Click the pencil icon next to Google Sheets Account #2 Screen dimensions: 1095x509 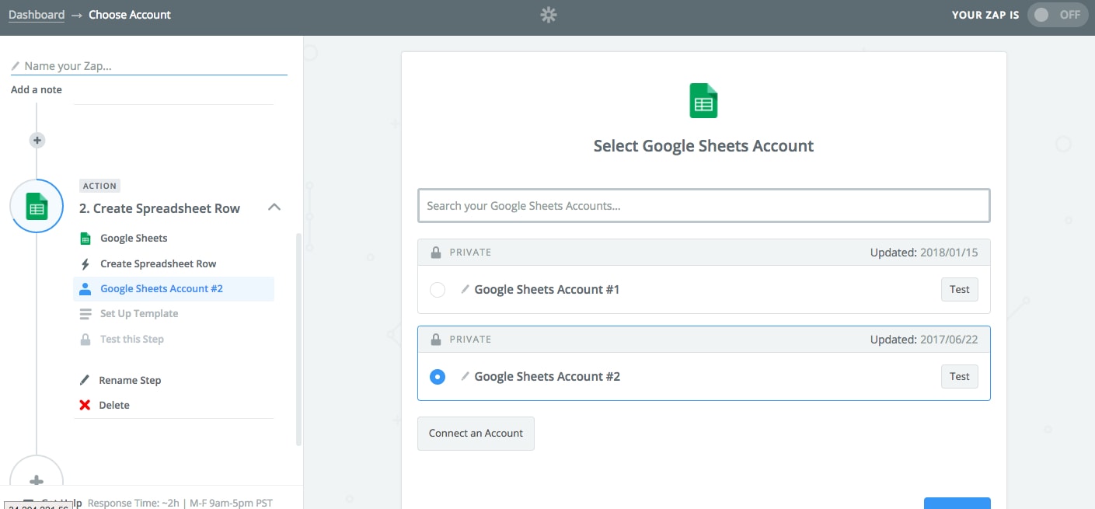pyautogui.click(x=465, y=376)
